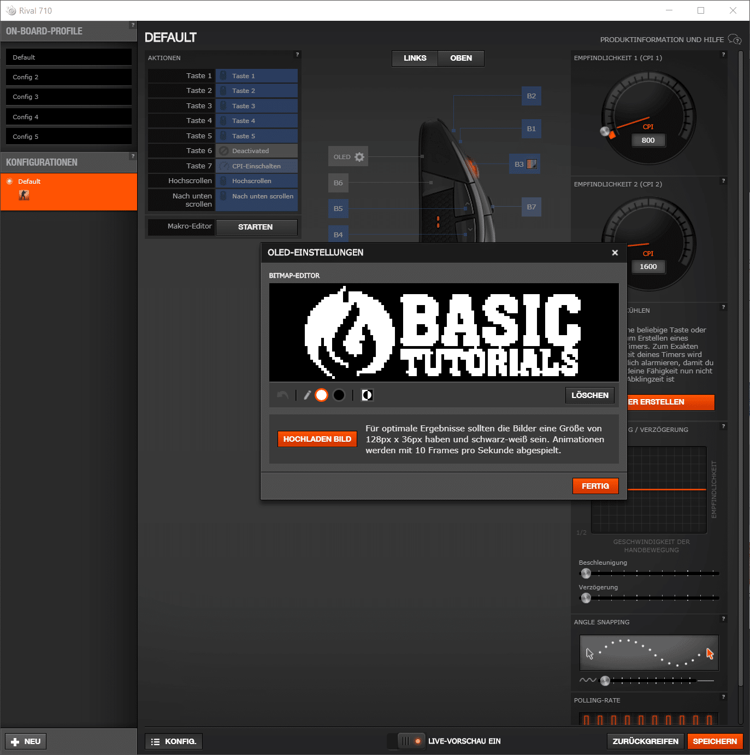Switch to the OBEN view tab

tap(461, 58)
